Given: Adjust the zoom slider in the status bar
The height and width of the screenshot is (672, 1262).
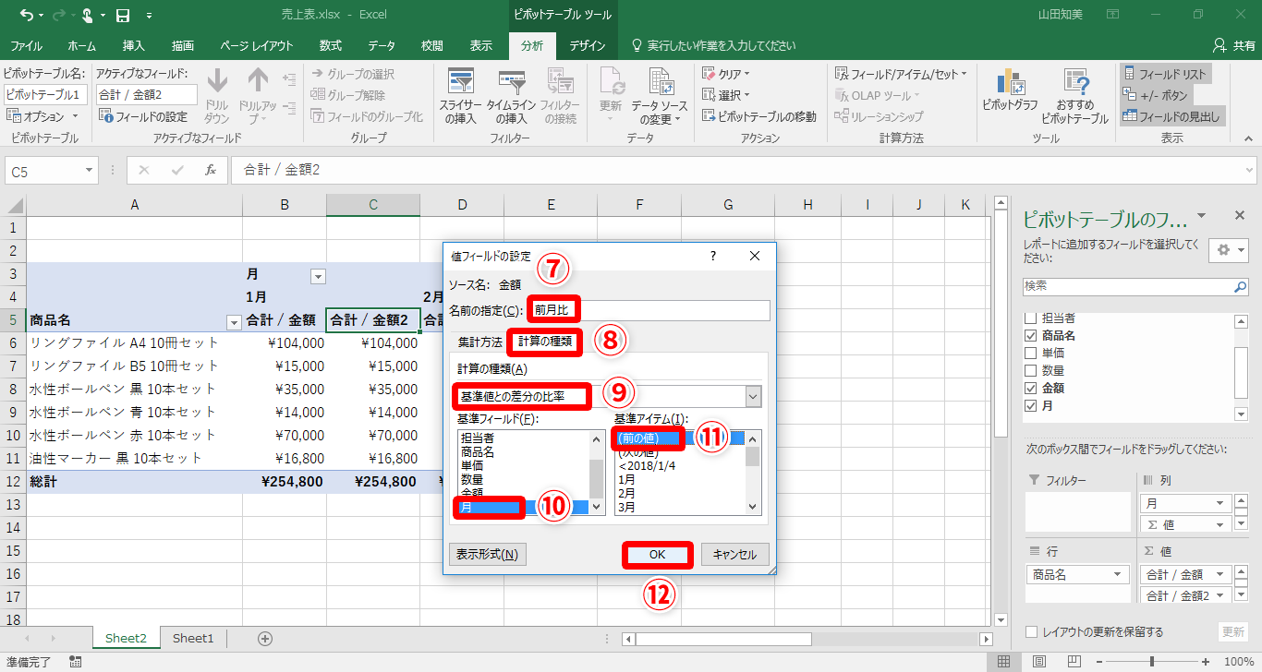Looking at the screenshot, I should (x=1154, y=662).
